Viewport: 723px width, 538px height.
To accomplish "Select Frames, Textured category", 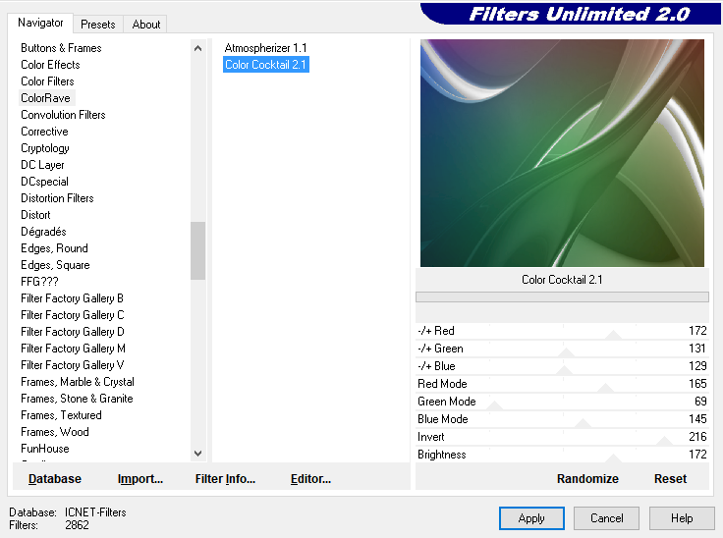I will (x=61, y=415).
